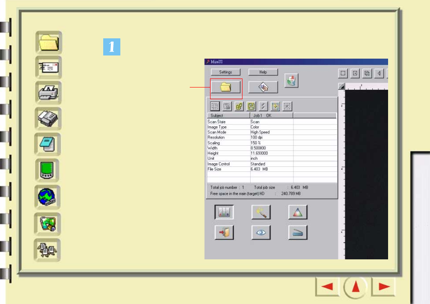Image resolution: width=430 pixels, height=304 pixels.
Task: Select the single scan frame tool
Action: point(343,73)
